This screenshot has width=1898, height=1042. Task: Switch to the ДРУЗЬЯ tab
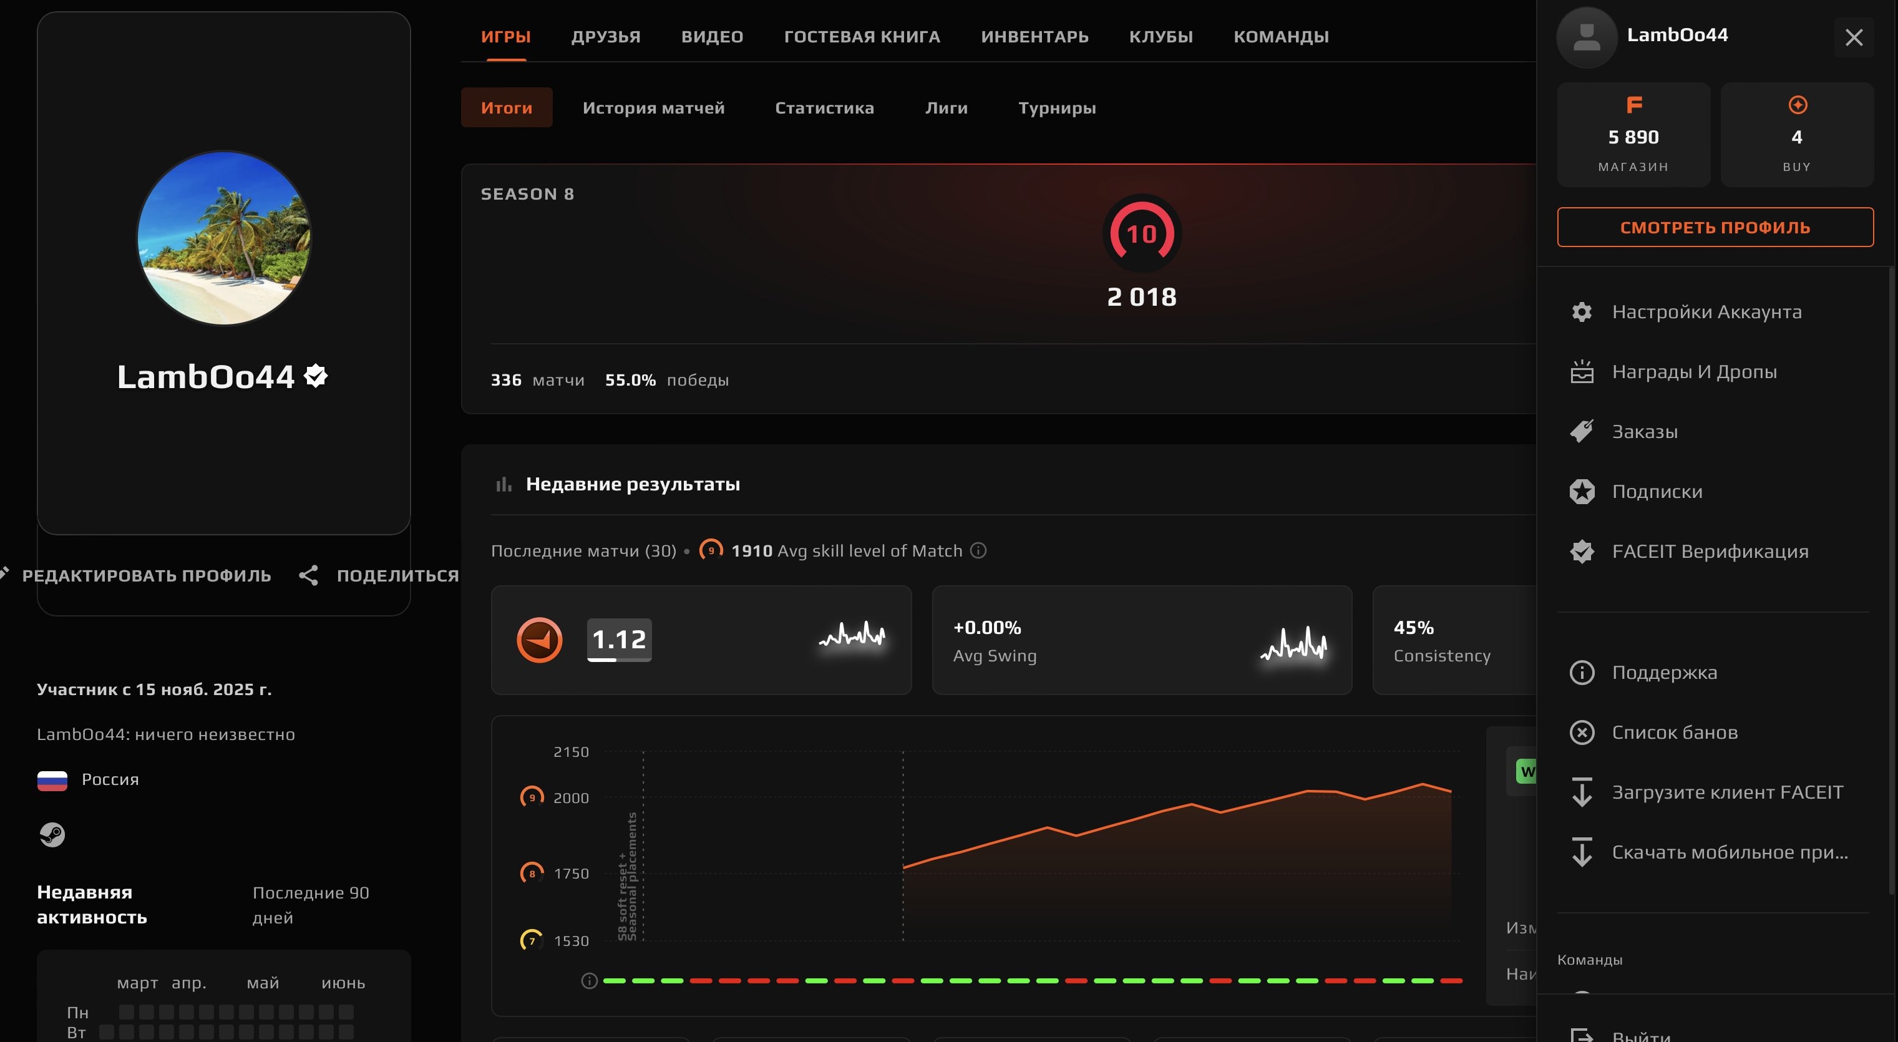click(606, 37)
